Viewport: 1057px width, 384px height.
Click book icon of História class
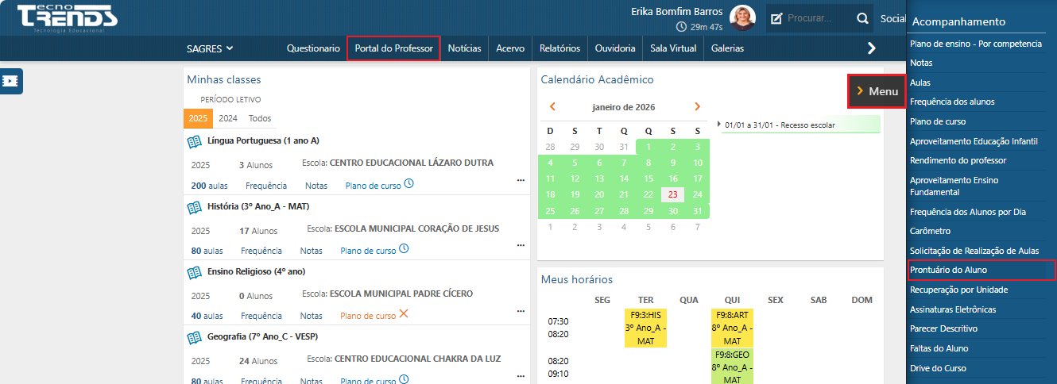point(194,207)
